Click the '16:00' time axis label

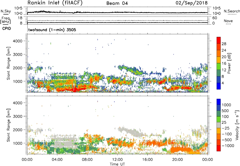coord(147,160)
